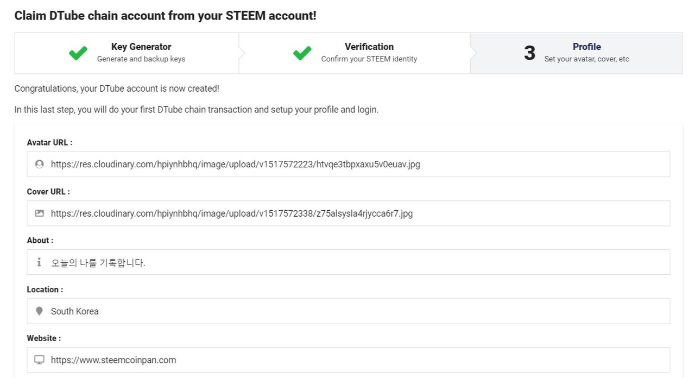Click the Cover URL label
Screen dimensions: 695x378
[x=48, y=192]
